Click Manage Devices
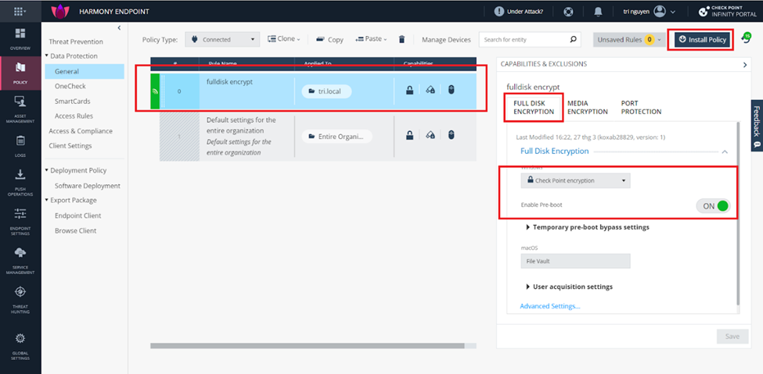The width and height of the screenshot is (763, 374). [x=446, y=39]
